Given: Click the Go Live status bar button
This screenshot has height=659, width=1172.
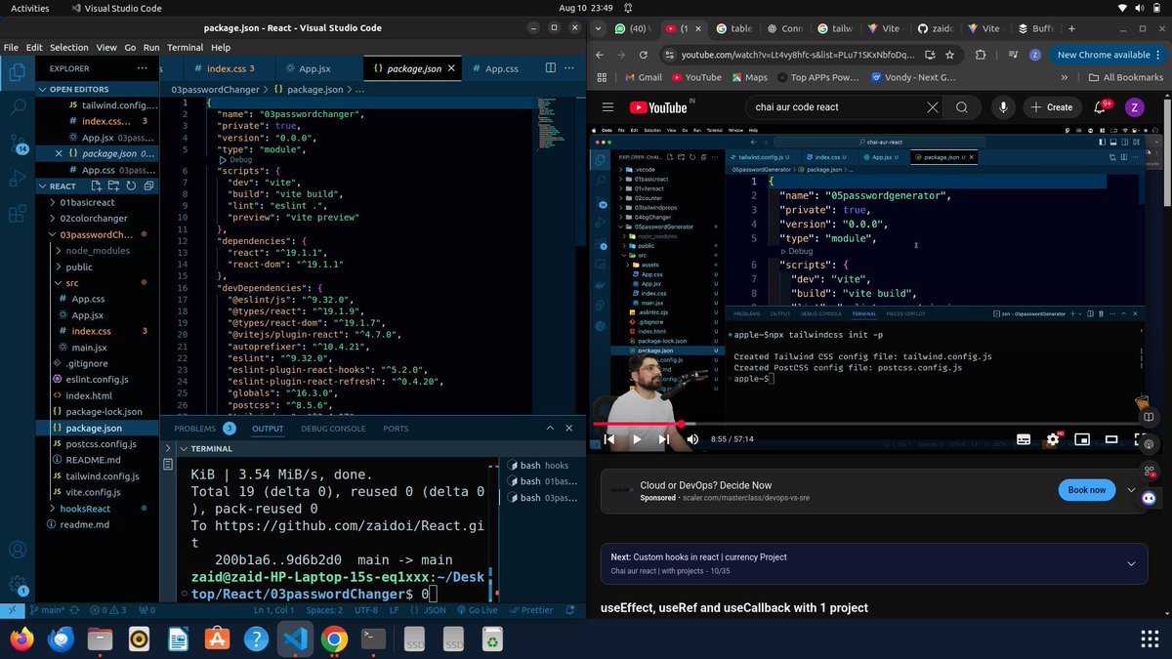Looking at the screenshot, I should coord(476,610).
